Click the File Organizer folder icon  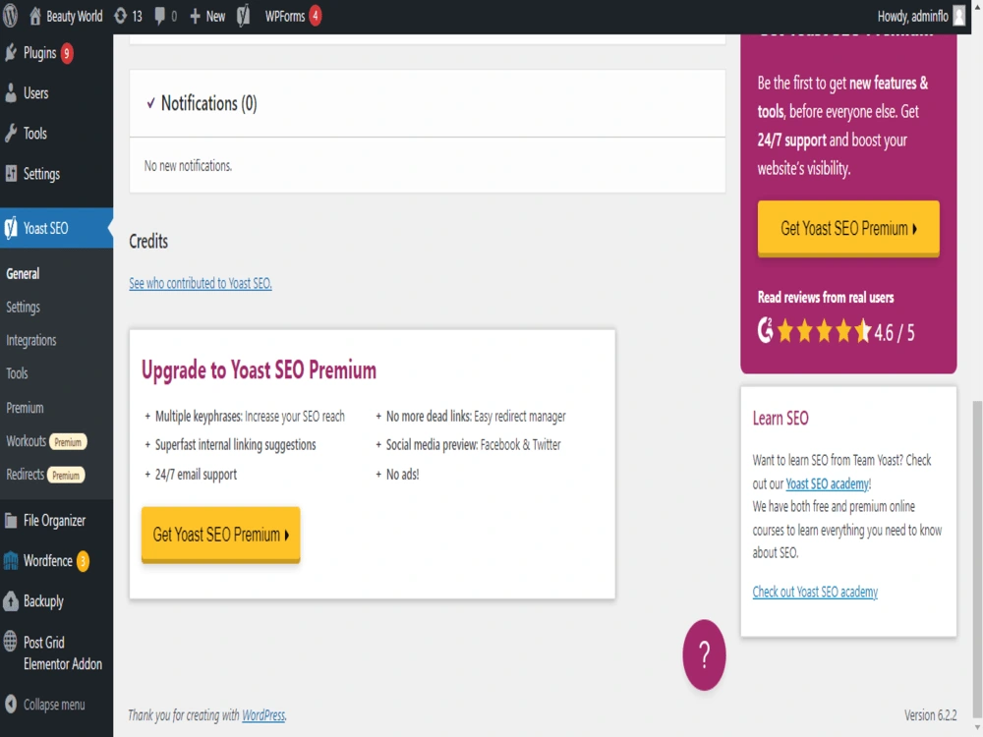pyautogui.click(x=11, y=520)
